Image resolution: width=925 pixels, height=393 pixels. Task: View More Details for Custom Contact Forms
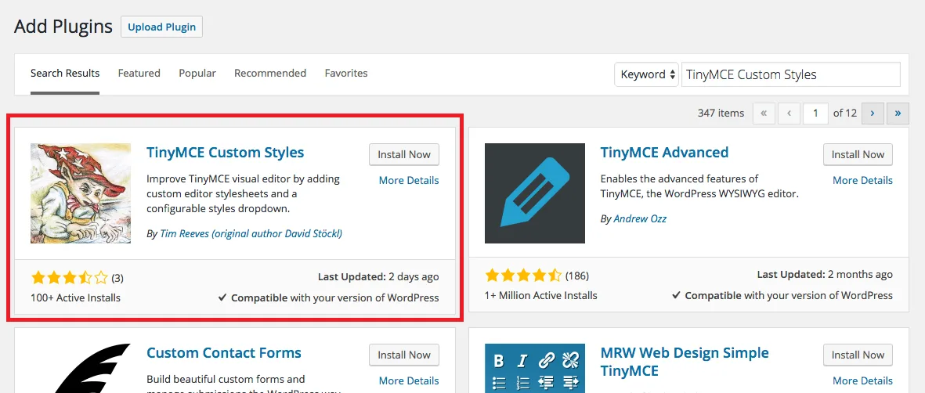(409, 381)
